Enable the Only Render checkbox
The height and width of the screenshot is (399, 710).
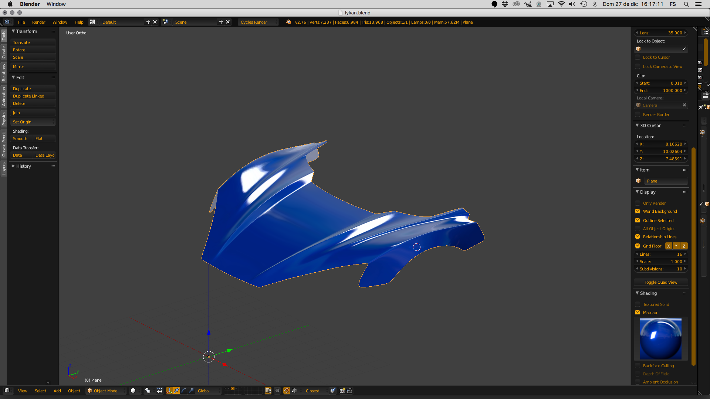click(638, 203)
